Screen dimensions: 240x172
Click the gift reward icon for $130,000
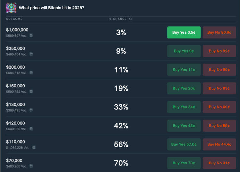(31, 110)
